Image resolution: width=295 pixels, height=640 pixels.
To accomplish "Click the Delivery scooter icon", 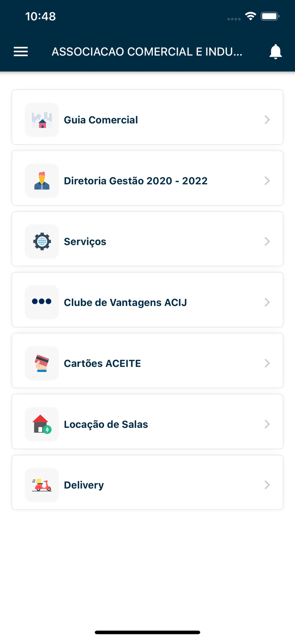I will (42, 485).
